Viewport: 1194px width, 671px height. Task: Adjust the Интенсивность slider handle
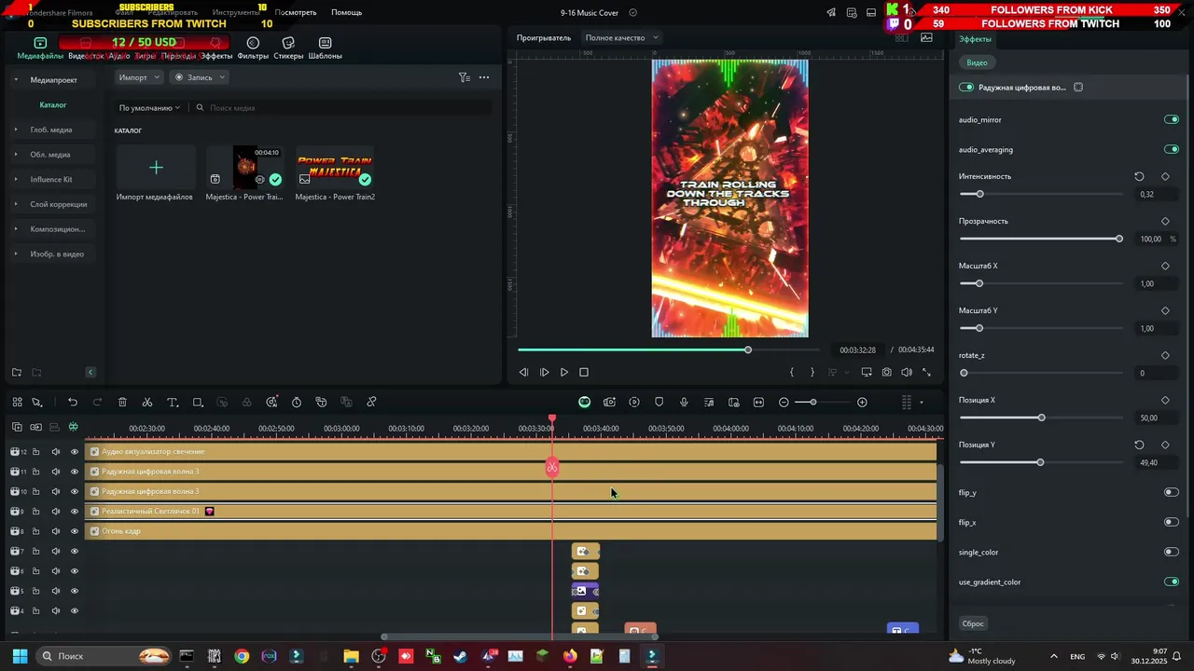coord(979,194)
